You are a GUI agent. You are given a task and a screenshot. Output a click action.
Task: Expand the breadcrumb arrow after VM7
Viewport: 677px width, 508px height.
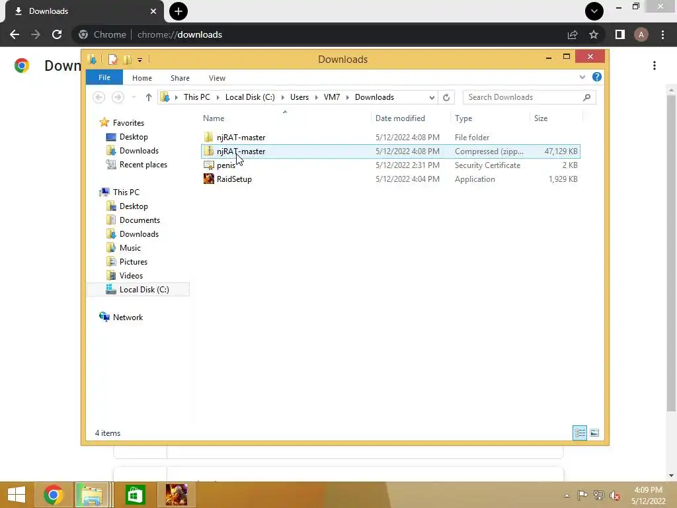348,97
